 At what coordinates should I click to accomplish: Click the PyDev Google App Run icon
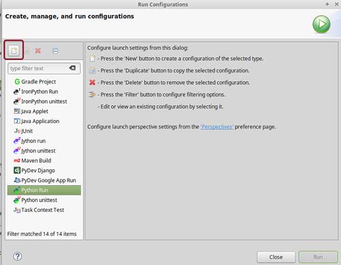point(17,180)
